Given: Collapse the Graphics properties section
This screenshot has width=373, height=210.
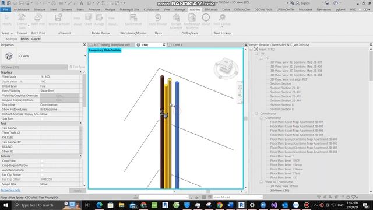Looking at the screenshot, I should [x=80, y=72].
